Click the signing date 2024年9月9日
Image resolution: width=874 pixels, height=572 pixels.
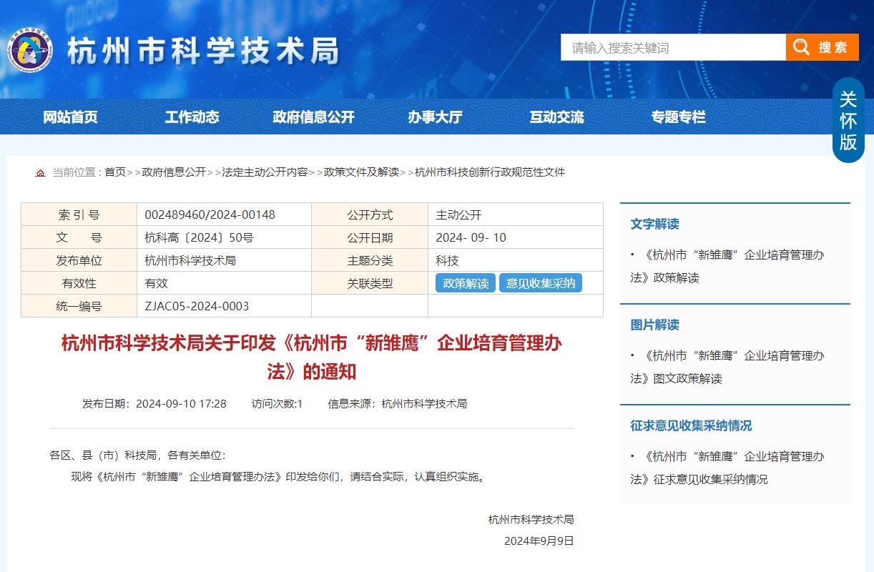(539, 541)
